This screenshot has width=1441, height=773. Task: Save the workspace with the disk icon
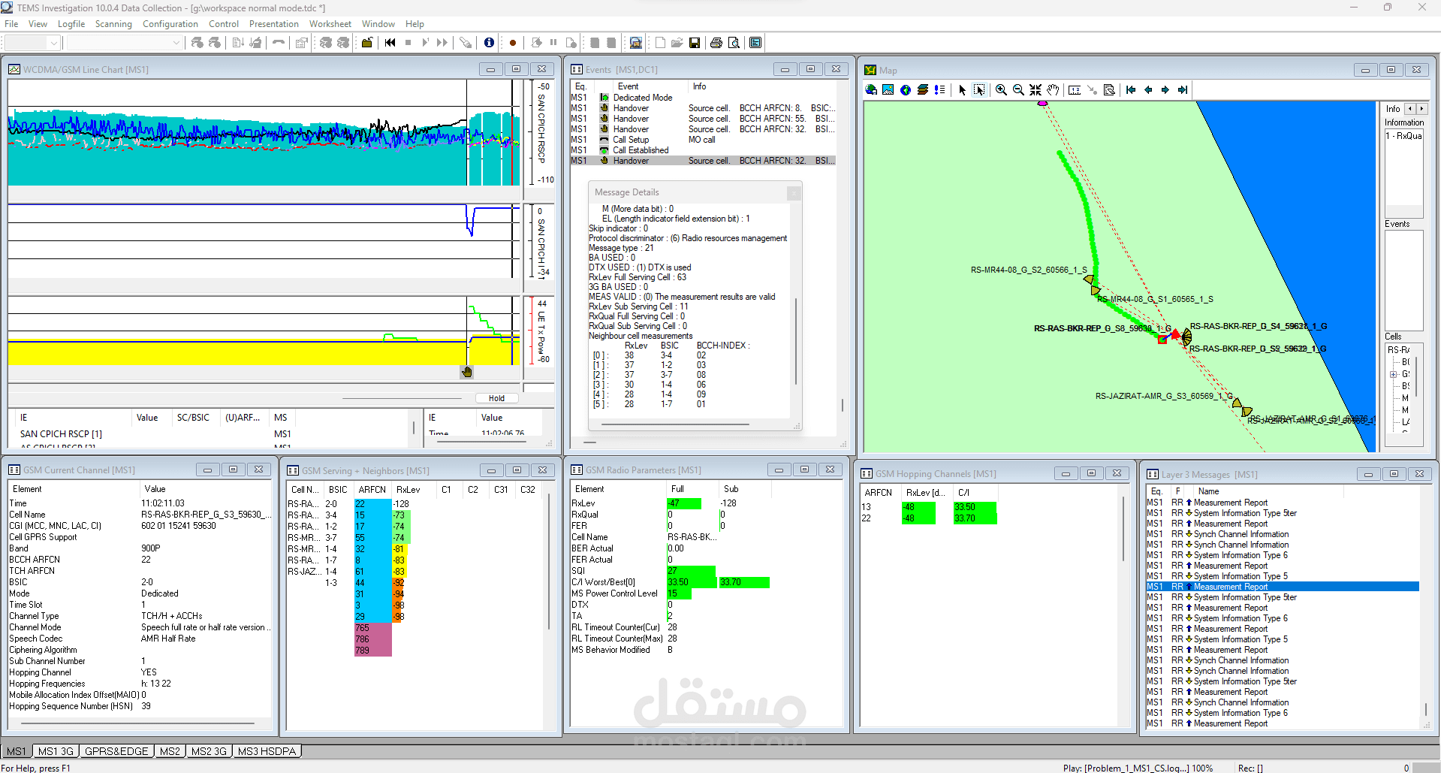[x=695, y=43]
